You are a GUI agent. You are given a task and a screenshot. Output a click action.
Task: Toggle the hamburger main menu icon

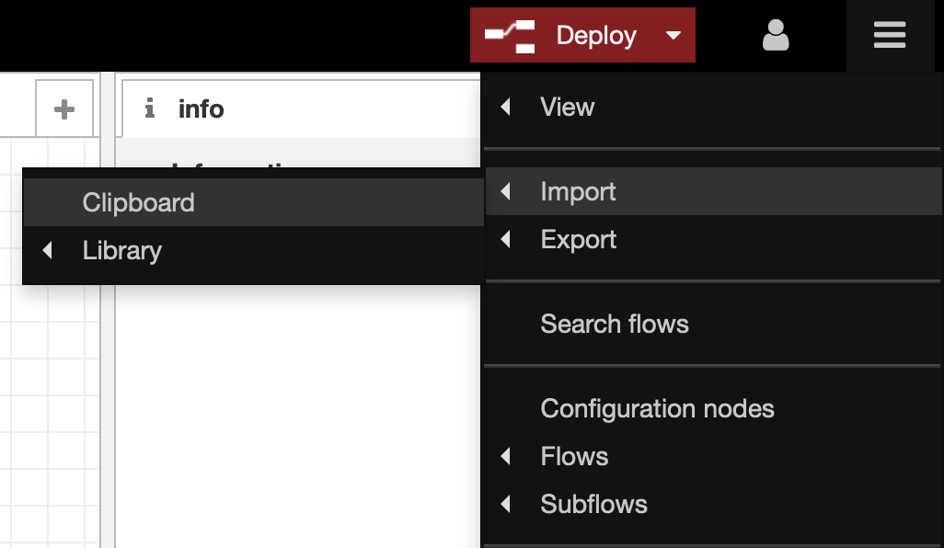click(x=890, y=36)
